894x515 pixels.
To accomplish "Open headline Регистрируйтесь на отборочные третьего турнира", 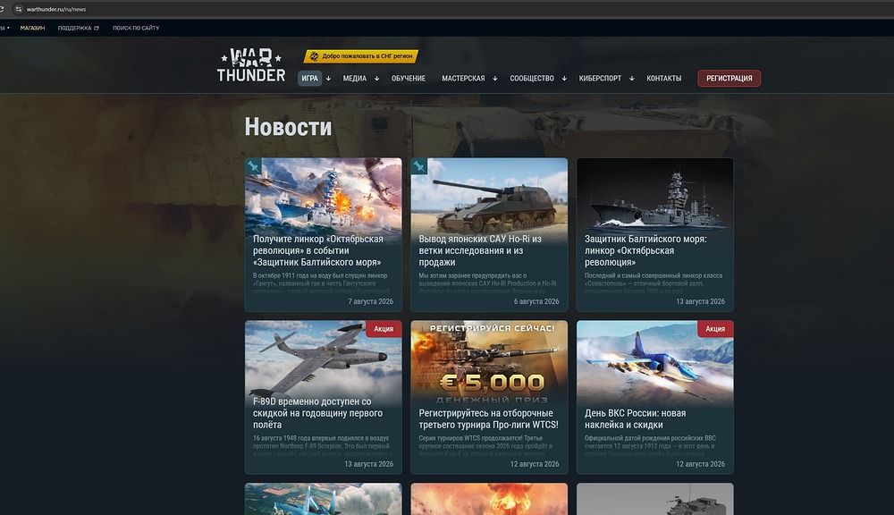I will [x=489, y=418].
